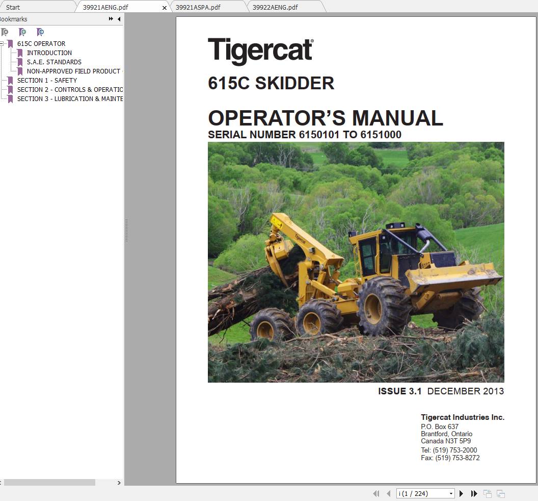Jump to the last page
Screen dimensions: 538x501
click(x=473, y=493)
